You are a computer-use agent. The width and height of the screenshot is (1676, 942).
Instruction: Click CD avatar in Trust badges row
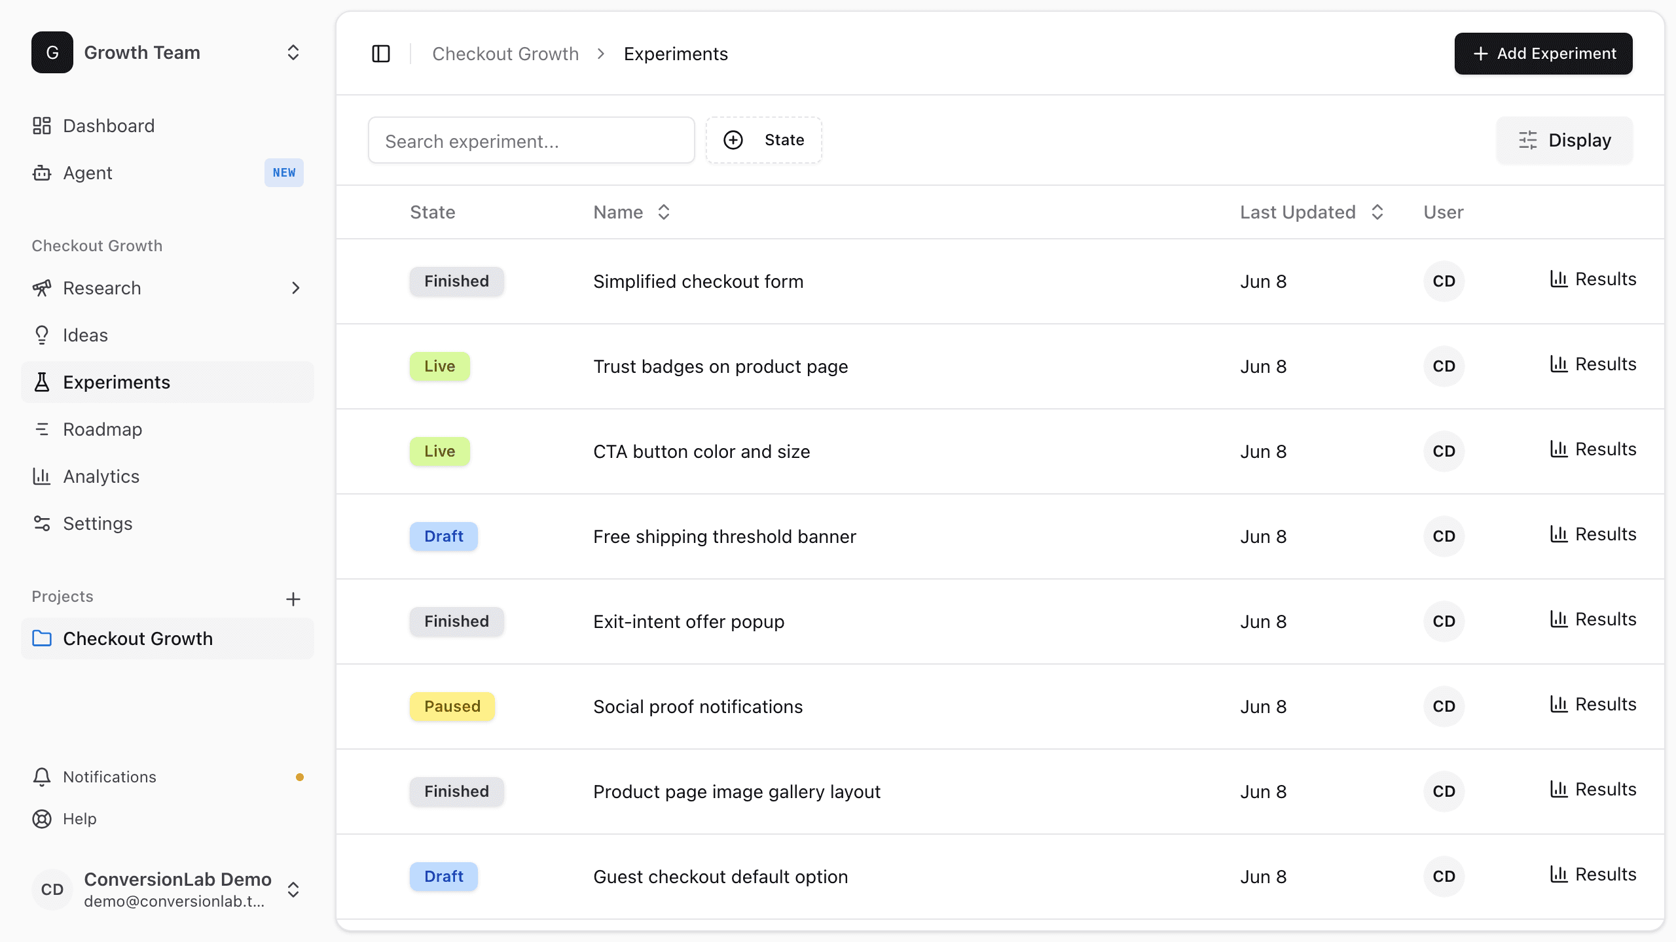coord(1444,366)
